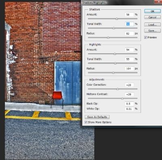The height and width of the screenshot is (160, 162).
Task: Click the Shadows Amount value field
Action: click(129, 15)
